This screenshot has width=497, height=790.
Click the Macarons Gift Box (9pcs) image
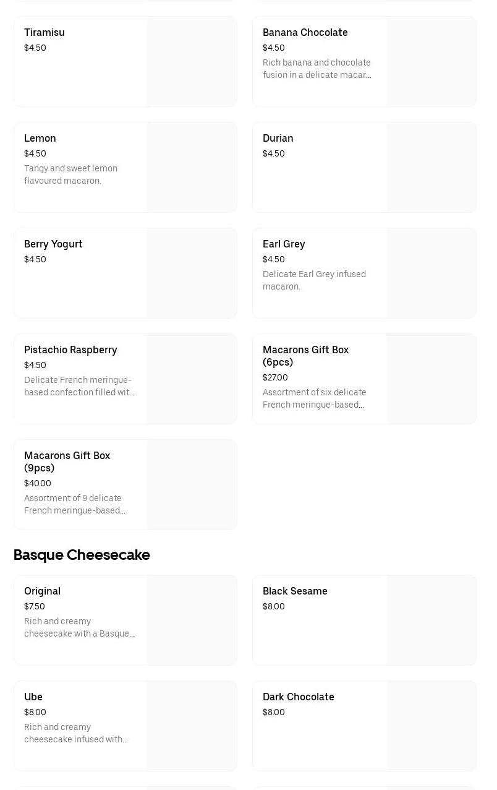point(192,484)
